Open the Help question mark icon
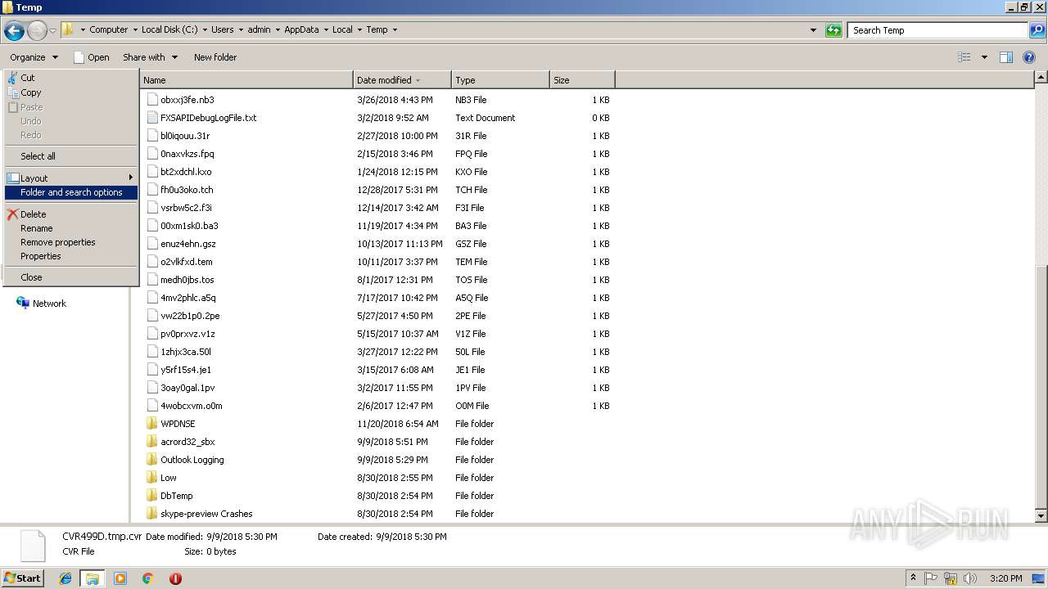 [1030, 57]
